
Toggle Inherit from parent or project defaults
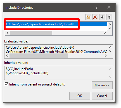(6, 84)
